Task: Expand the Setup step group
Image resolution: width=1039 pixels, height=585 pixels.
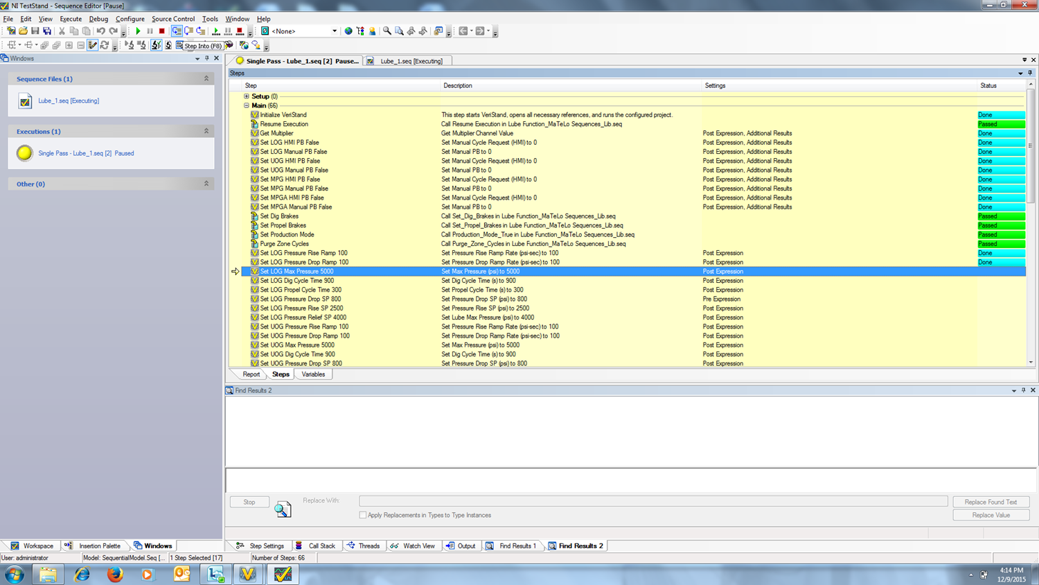Action: tap(247, 96)
